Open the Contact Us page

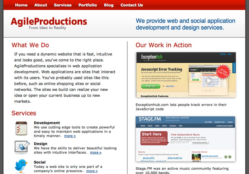coord(132,5)
